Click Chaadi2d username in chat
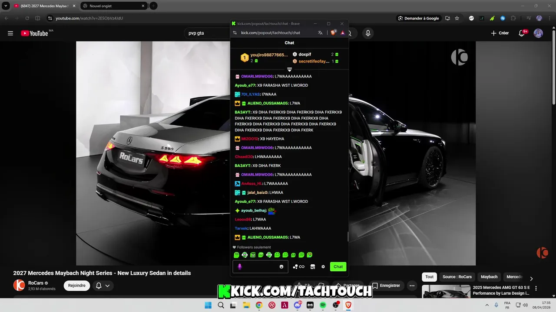Viewport: 556px width, 312px height. [x=244, y=157]
